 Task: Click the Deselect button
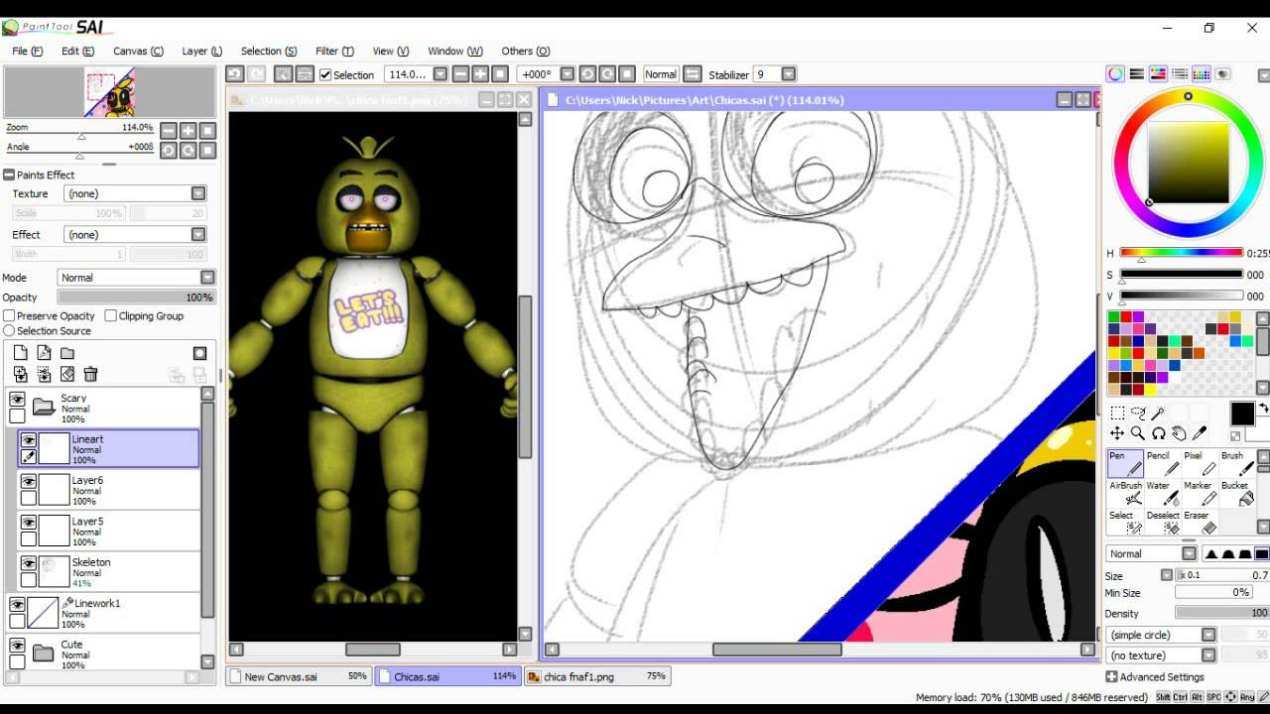pyautogui.click(x=1163, y=522)
